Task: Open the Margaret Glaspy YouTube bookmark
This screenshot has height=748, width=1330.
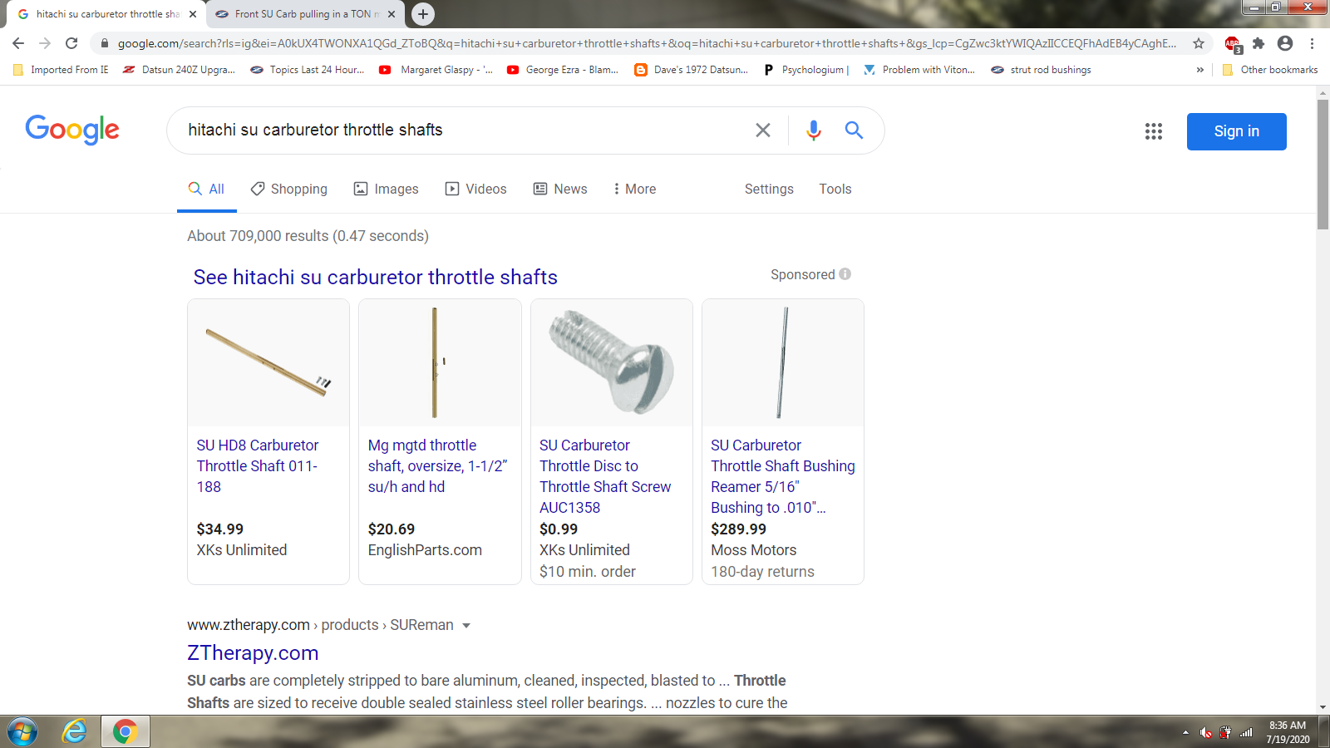Action: (436, 70)
